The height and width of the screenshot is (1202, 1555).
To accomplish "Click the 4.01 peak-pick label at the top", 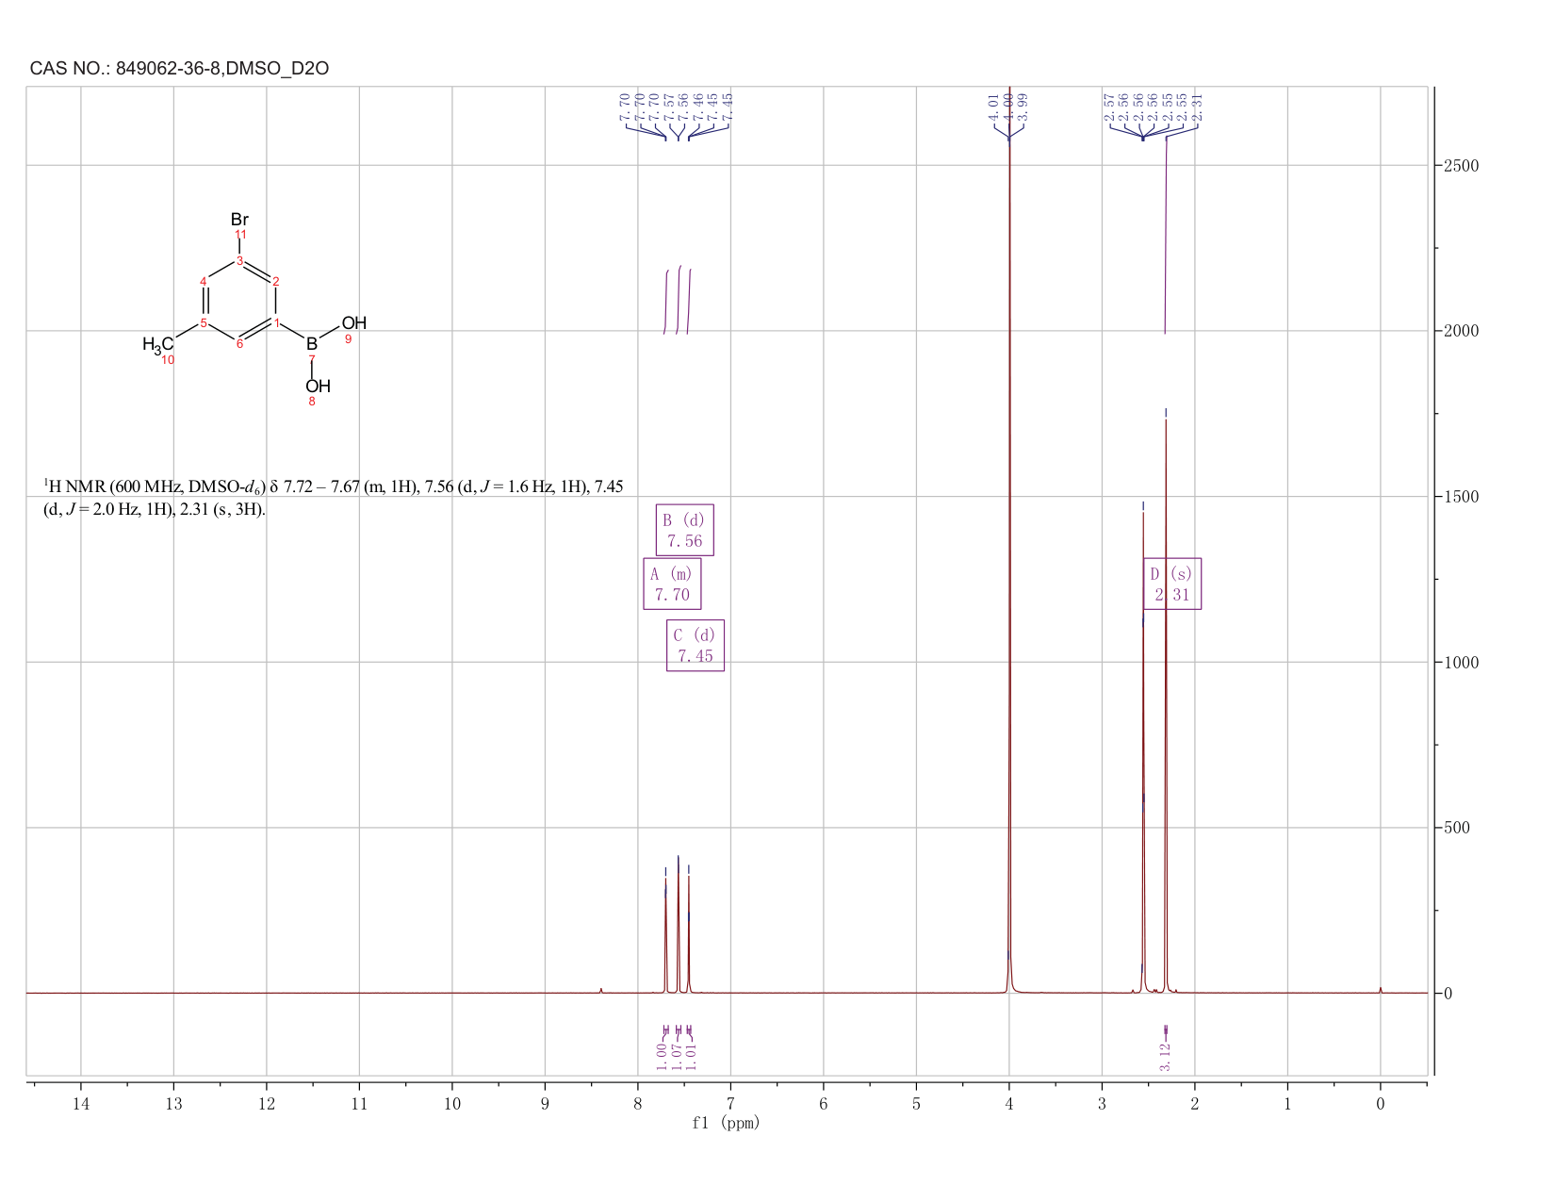I will (x=993, y=105).
